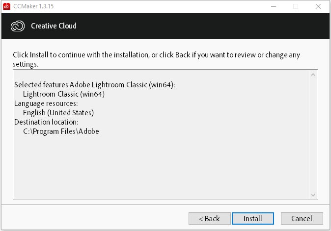The image size is (331, 231).
Task: Click the Creative Cloud header text
Action: 54,26
